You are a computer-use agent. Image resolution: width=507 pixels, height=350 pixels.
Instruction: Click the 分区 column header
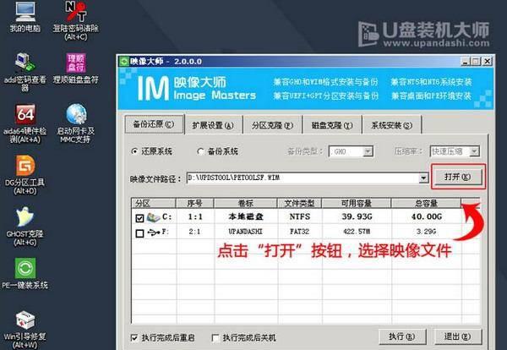point(154,203)
